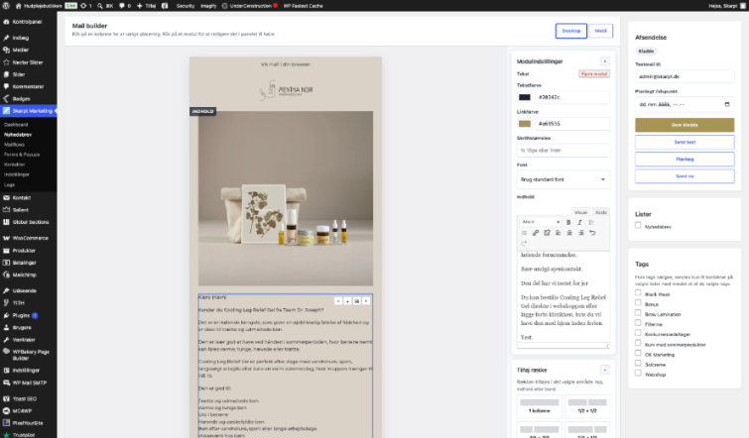This screenshot has width=749, height=438.
Task: Insert bulleted list in Indhold editor
Action: [591, 222]
